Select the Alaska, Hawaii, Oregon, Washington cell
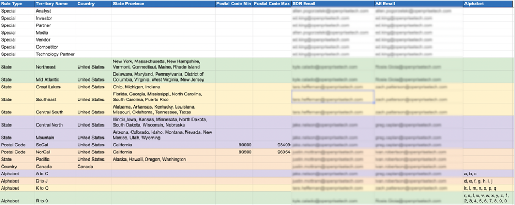 [x=163, y=159]
